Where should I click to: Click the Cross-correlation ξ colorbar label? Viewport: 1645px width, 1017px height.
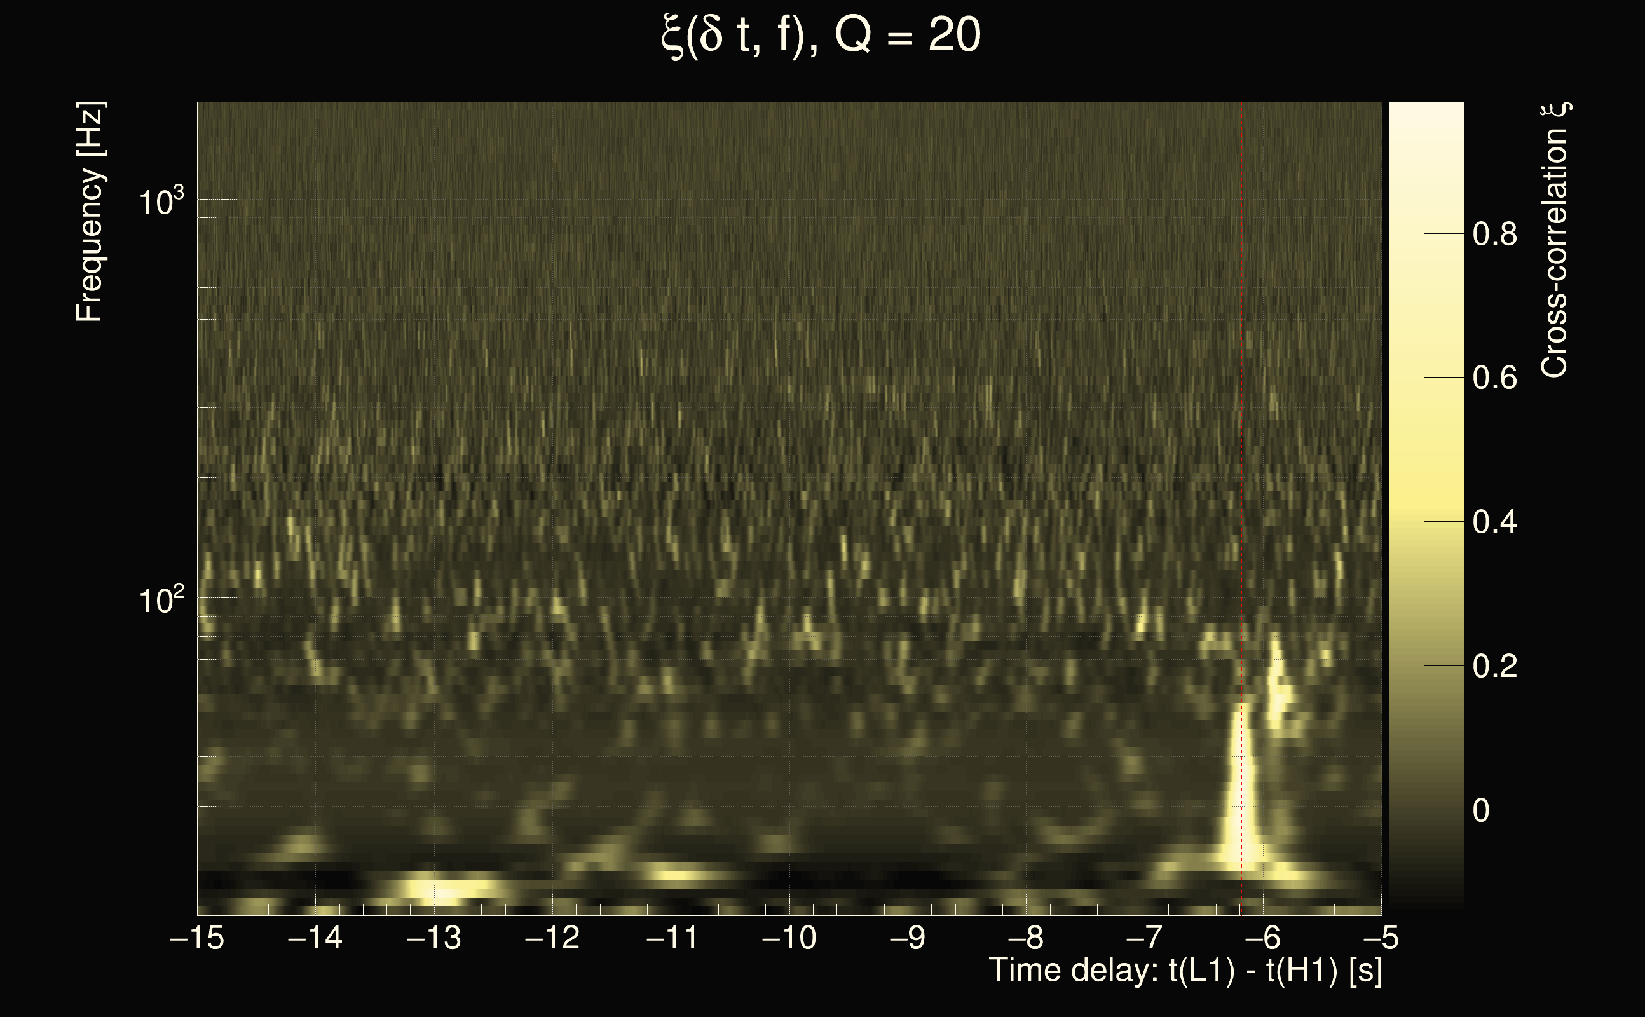coord(1555,240)
